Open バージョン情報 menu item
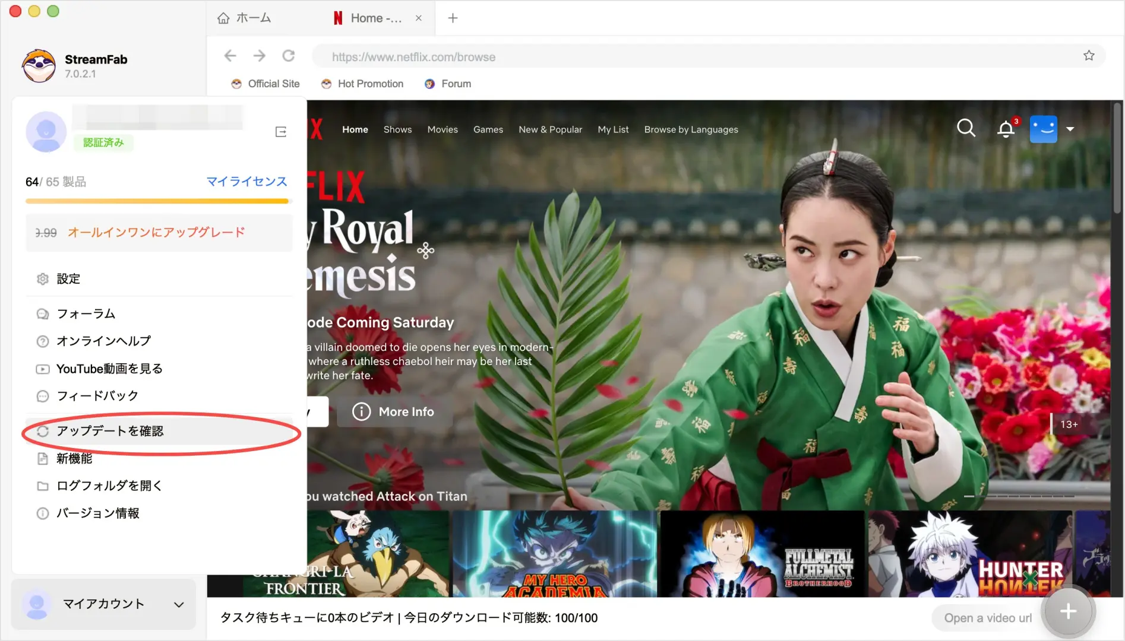1125x641 pixels. click(159, 513)
